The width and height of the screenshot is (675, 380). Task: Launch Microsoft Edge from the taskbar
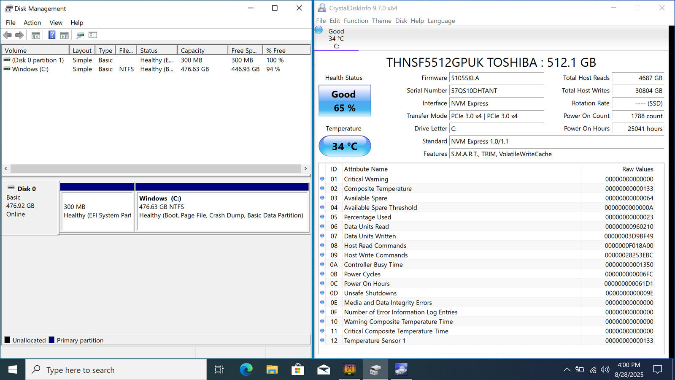point(246,370)
